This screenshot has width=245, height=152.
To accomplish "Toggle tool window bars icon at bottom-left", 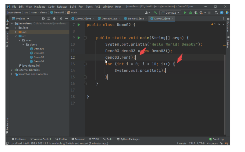I will point(7,143).
